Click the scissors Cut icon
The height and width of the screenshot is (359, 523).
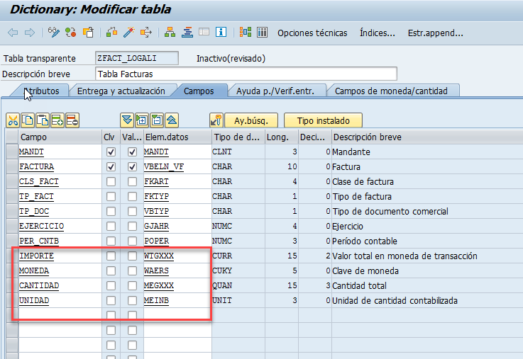coord(13,120)
